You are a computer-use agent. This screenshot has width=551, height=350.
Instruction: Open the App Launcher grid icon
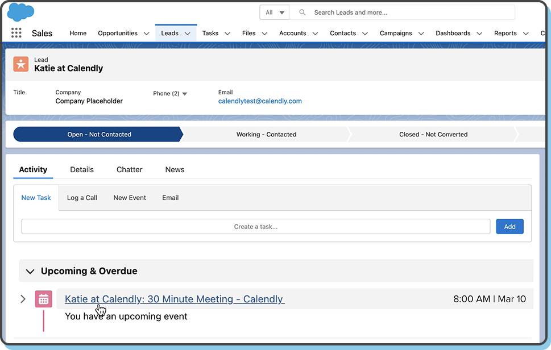(x=16, y=33)
